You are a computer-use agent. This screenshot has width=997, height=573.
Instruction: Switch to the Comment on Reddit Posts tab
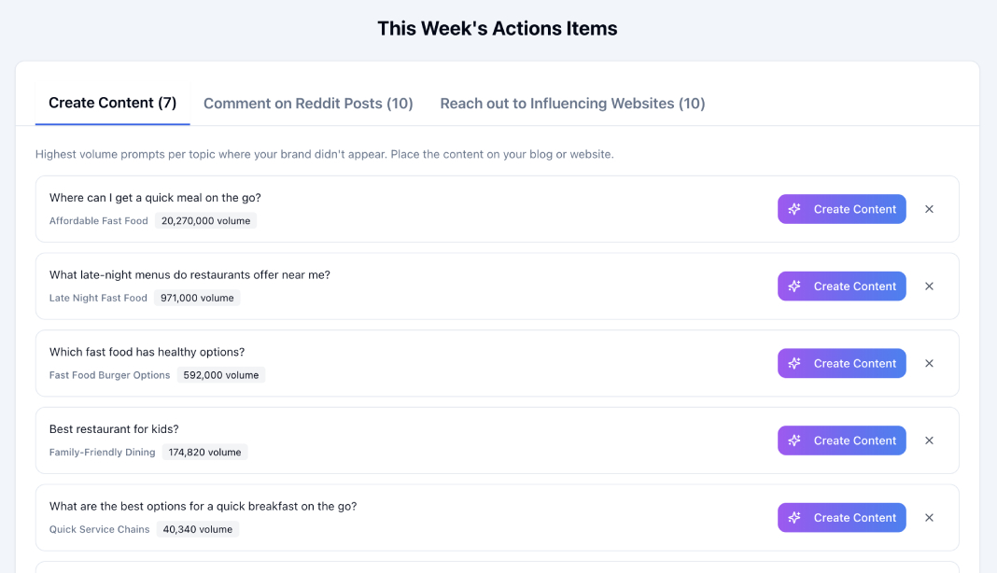(x=308, y=103)
